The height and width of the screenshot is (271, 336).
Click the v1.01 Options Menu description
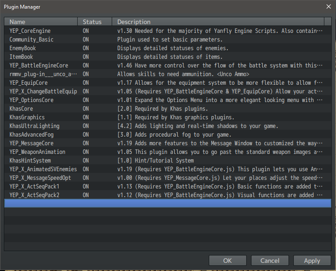[x=220, y=100]
